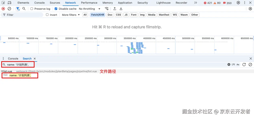Viewport: 254px width, 118px height.
Task: Open More filters dropdown
Action: 71,15
